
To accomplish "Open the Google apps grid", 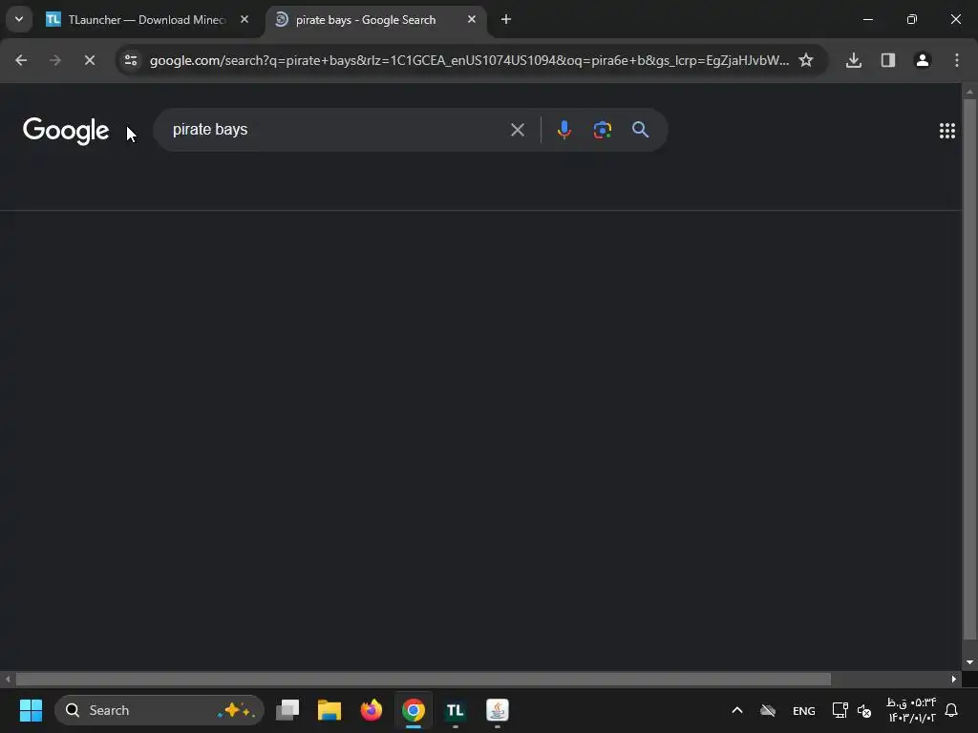I will 946,130.
